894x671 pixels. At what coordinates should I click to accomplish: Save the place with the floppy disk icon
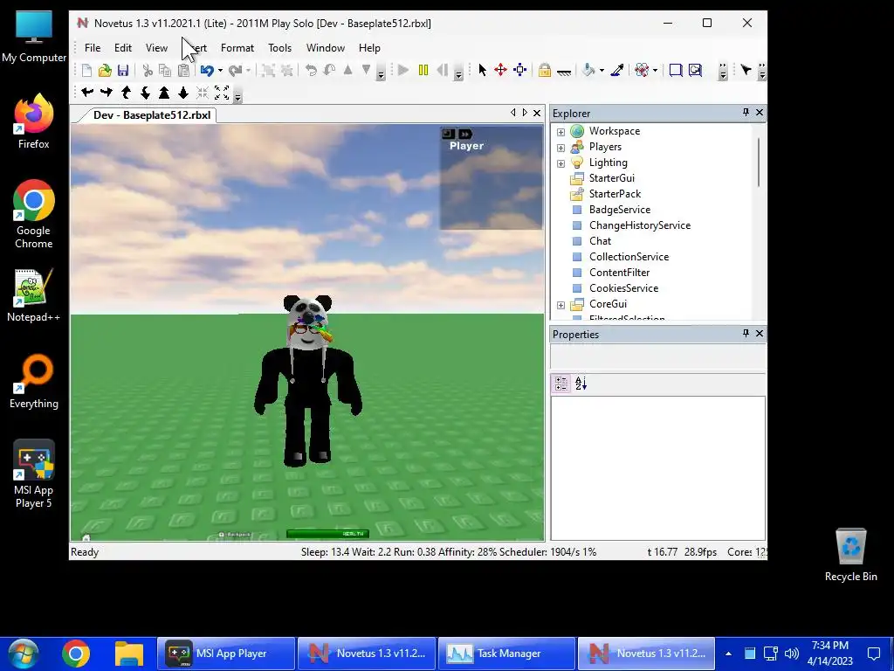pos(123,70)
